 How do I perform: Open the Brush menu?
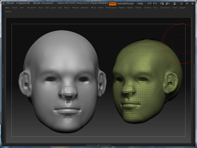pyautogui.click(x=15, y=8)
